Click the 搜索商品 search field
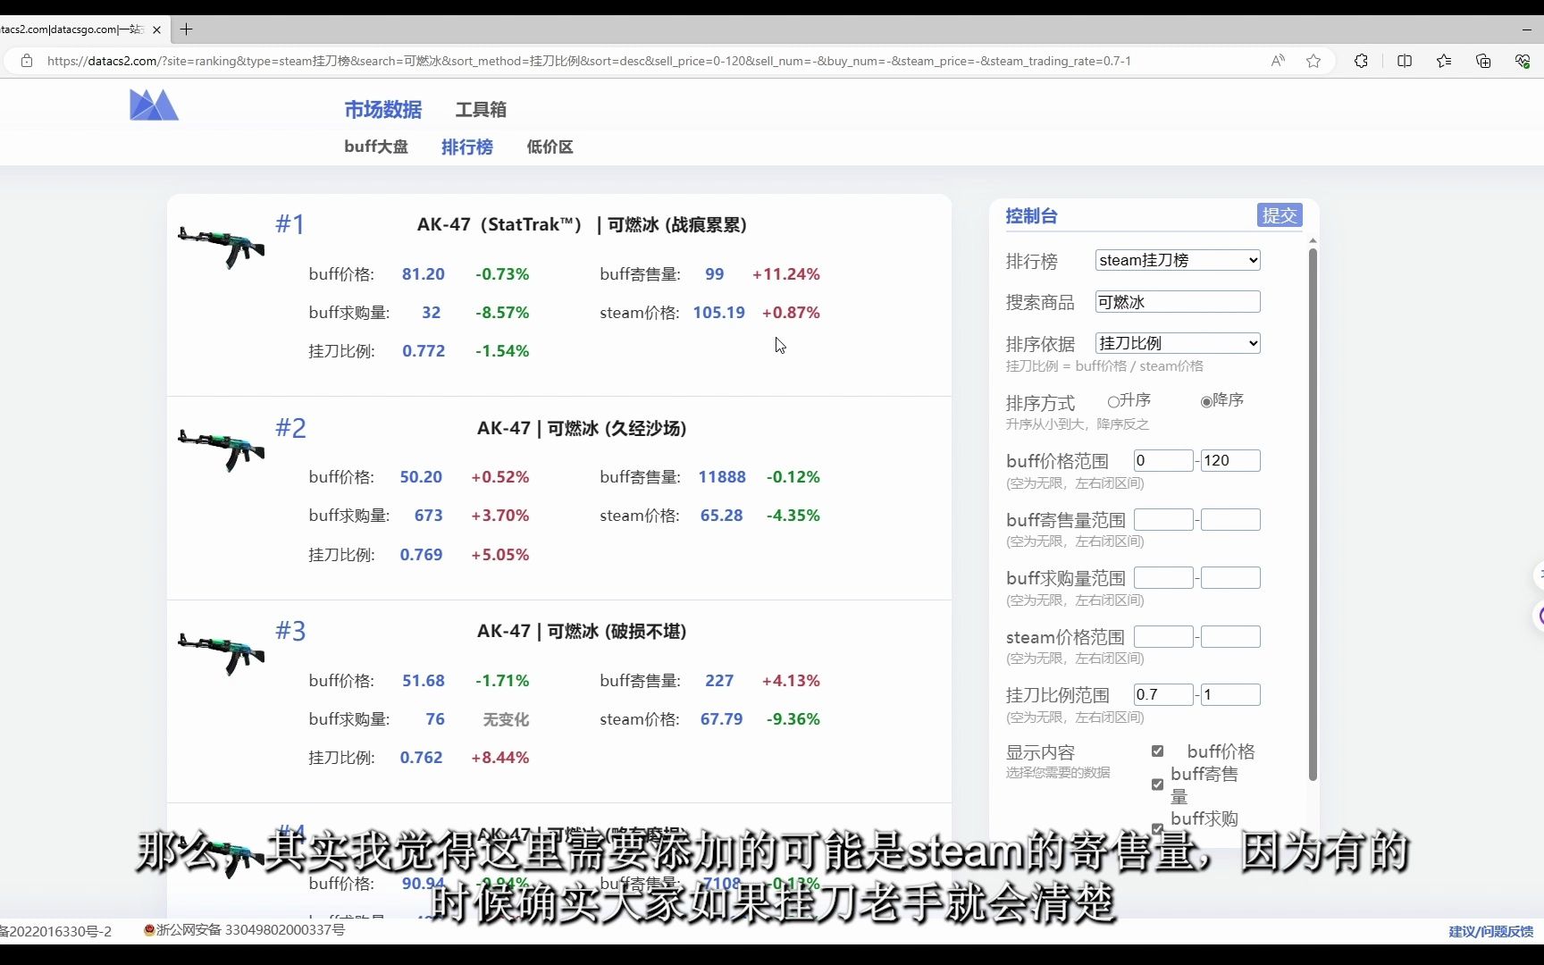Viewport: 1544px width, 965px height. tap(1178, 302)
